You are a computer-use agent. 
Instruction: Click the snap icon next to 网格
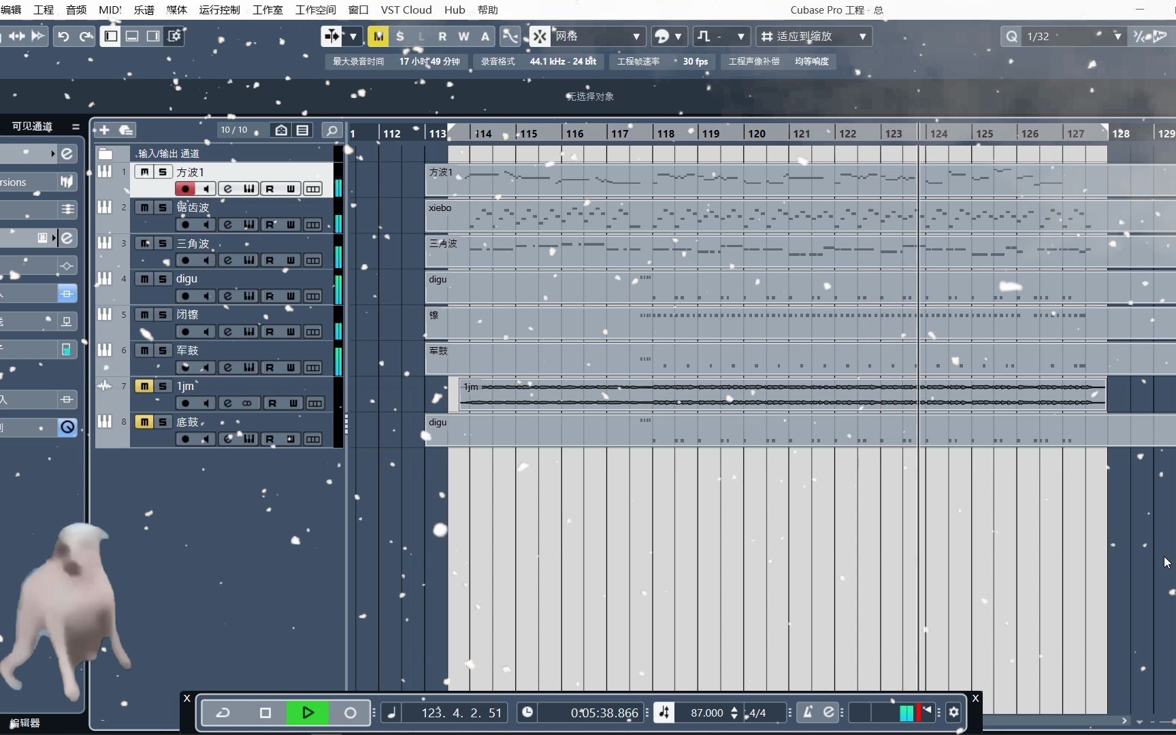(x=540, y=37)
